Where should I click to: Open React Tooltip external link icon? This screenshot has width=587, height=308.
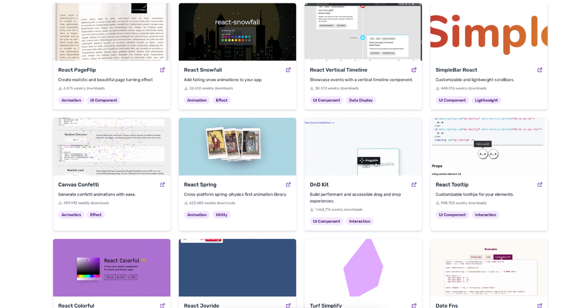[540, 185]
